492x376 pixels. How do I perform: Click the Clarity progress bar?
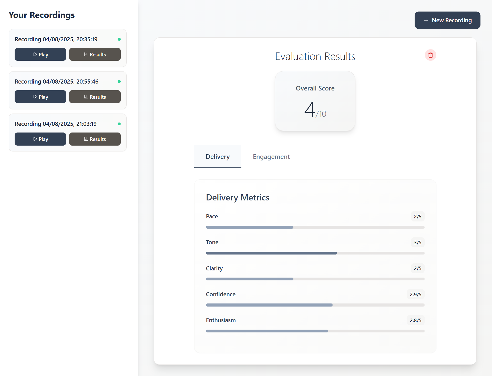[315, 279]
